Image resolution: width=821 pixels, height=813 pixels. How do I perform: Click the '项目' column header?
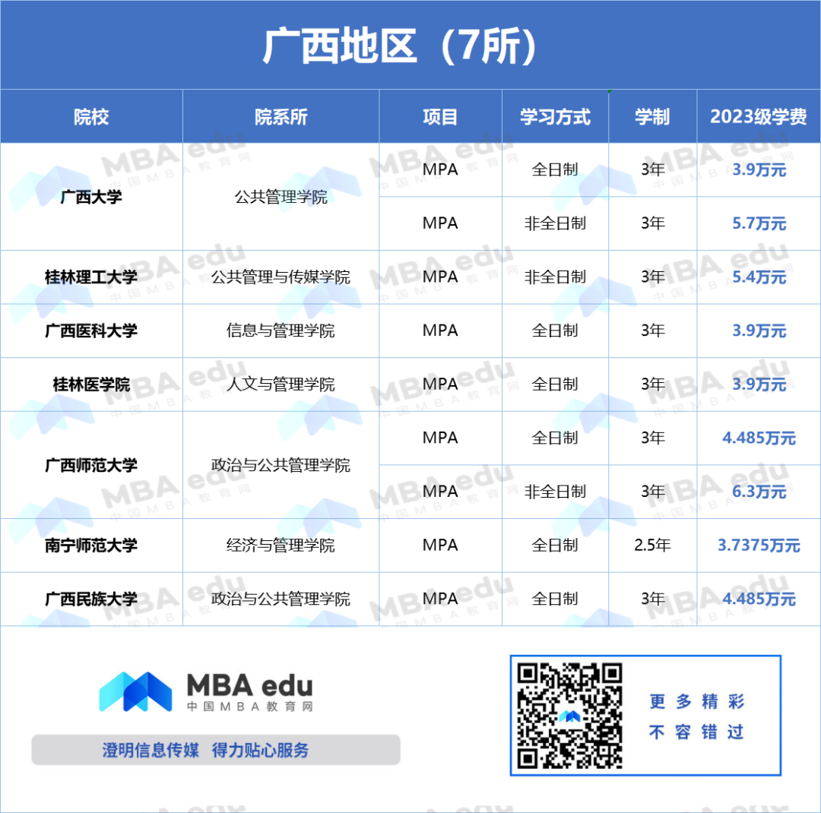(x=440, y=117)
